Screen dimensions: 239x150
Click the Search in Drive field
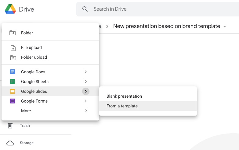(158, 9)
